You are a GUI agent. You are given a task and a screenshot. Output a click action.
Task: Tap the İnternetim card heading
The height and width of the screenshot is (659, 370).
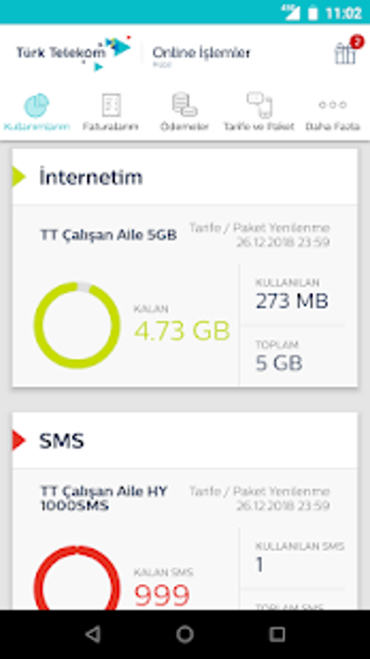click(x=91, y=177)
